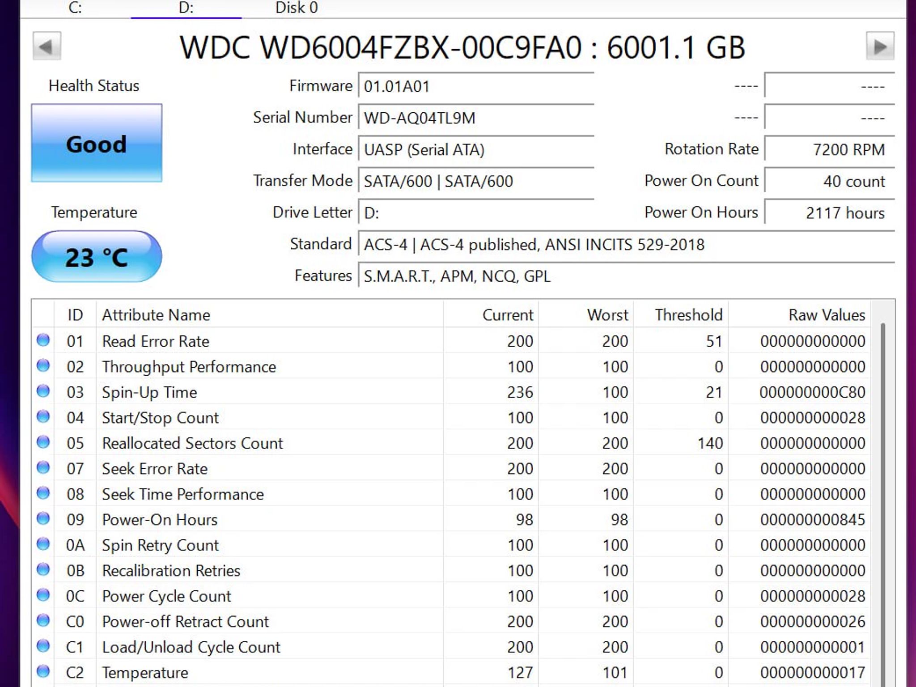
Task: Click the status orb for Start/Stop Count
Action: coord(43,417)
